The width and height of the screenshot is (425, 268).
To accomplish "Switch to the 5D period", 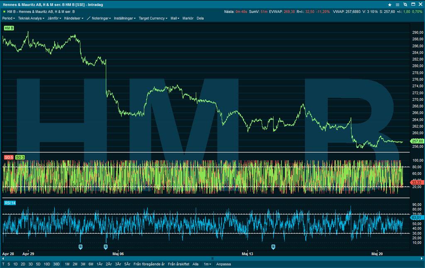I will pos(38,264).
